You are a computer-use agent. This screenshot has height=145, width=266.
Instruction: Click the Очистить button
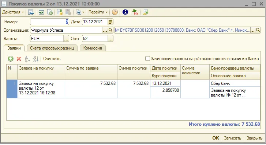[x=52, y=59]
